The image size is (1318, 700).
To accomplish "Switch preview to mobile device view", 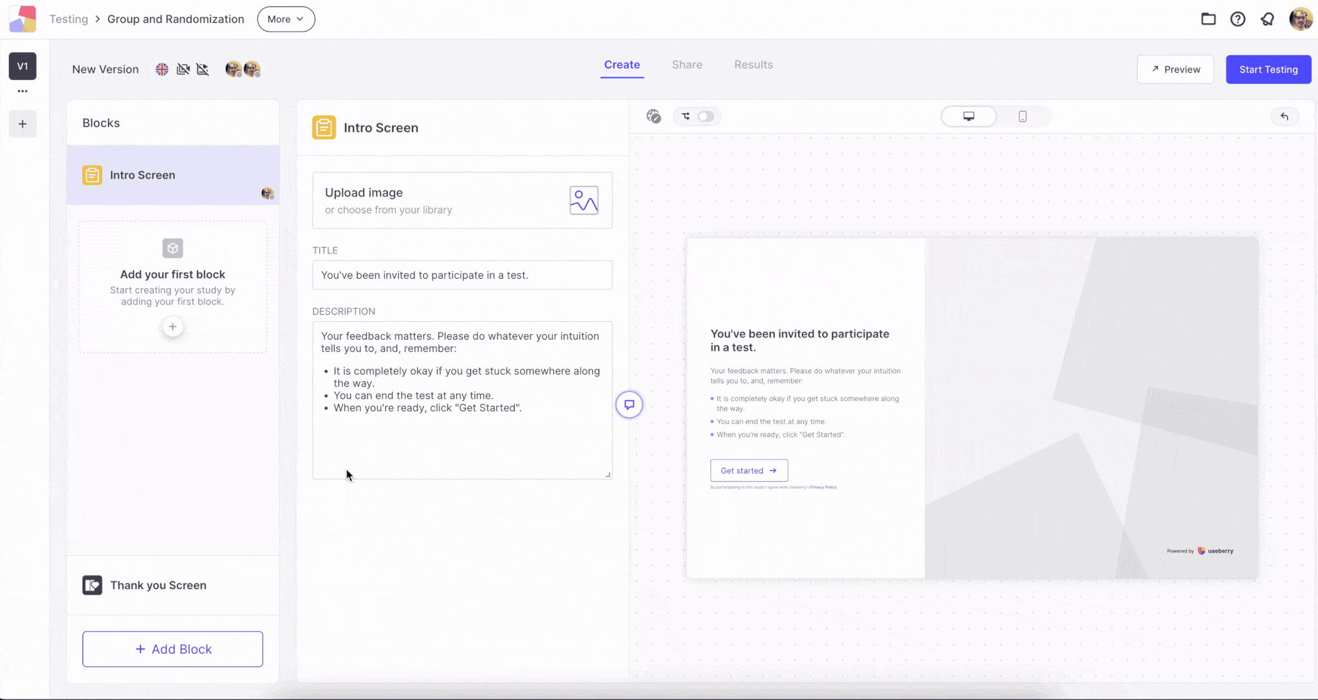I will click(x=1023, y=116).
